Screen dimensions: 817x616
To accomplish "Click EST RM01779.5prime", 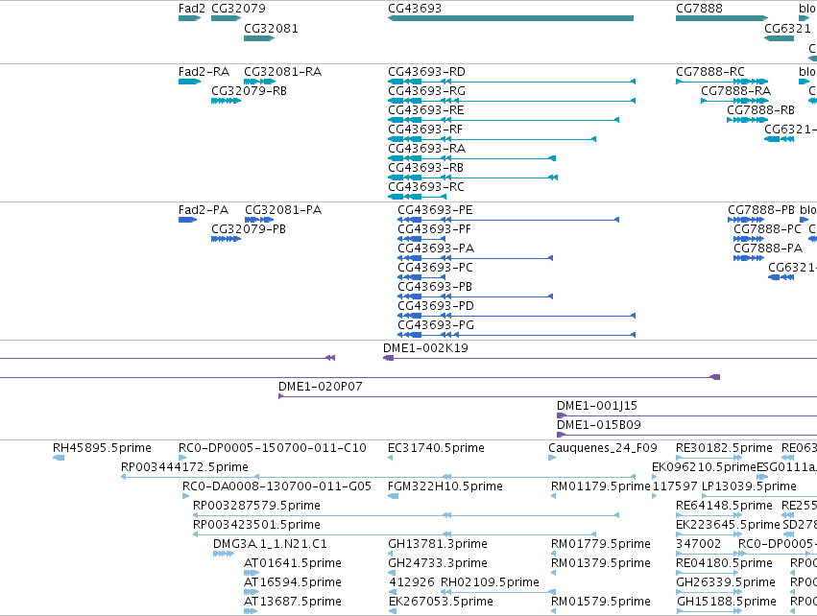I will click(x=553, y=555).
